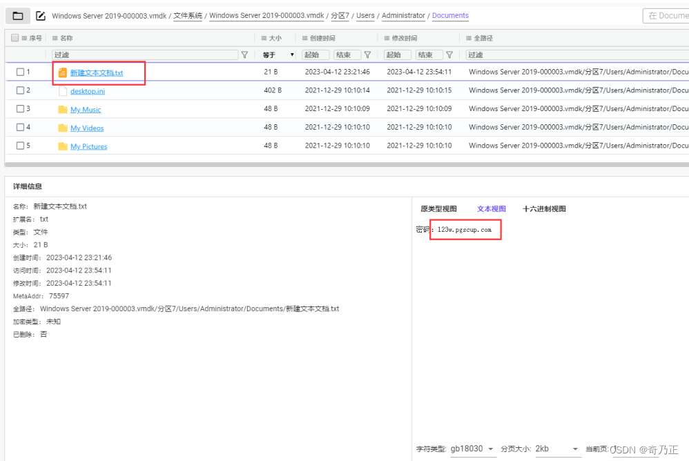Click the name column filter funnel icon
Viewport: 689px width, 461px height.
point(245,55)
